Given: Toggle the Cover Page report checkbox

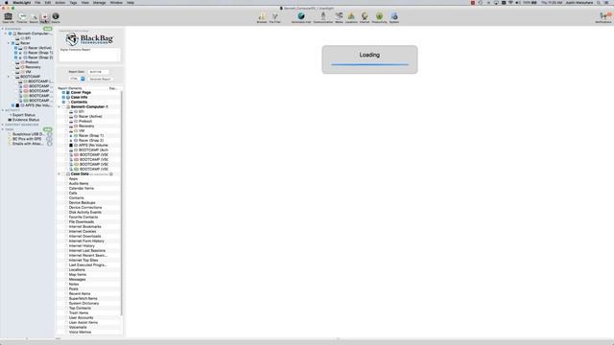Looking at the screenshot, I should pos(63,92).
